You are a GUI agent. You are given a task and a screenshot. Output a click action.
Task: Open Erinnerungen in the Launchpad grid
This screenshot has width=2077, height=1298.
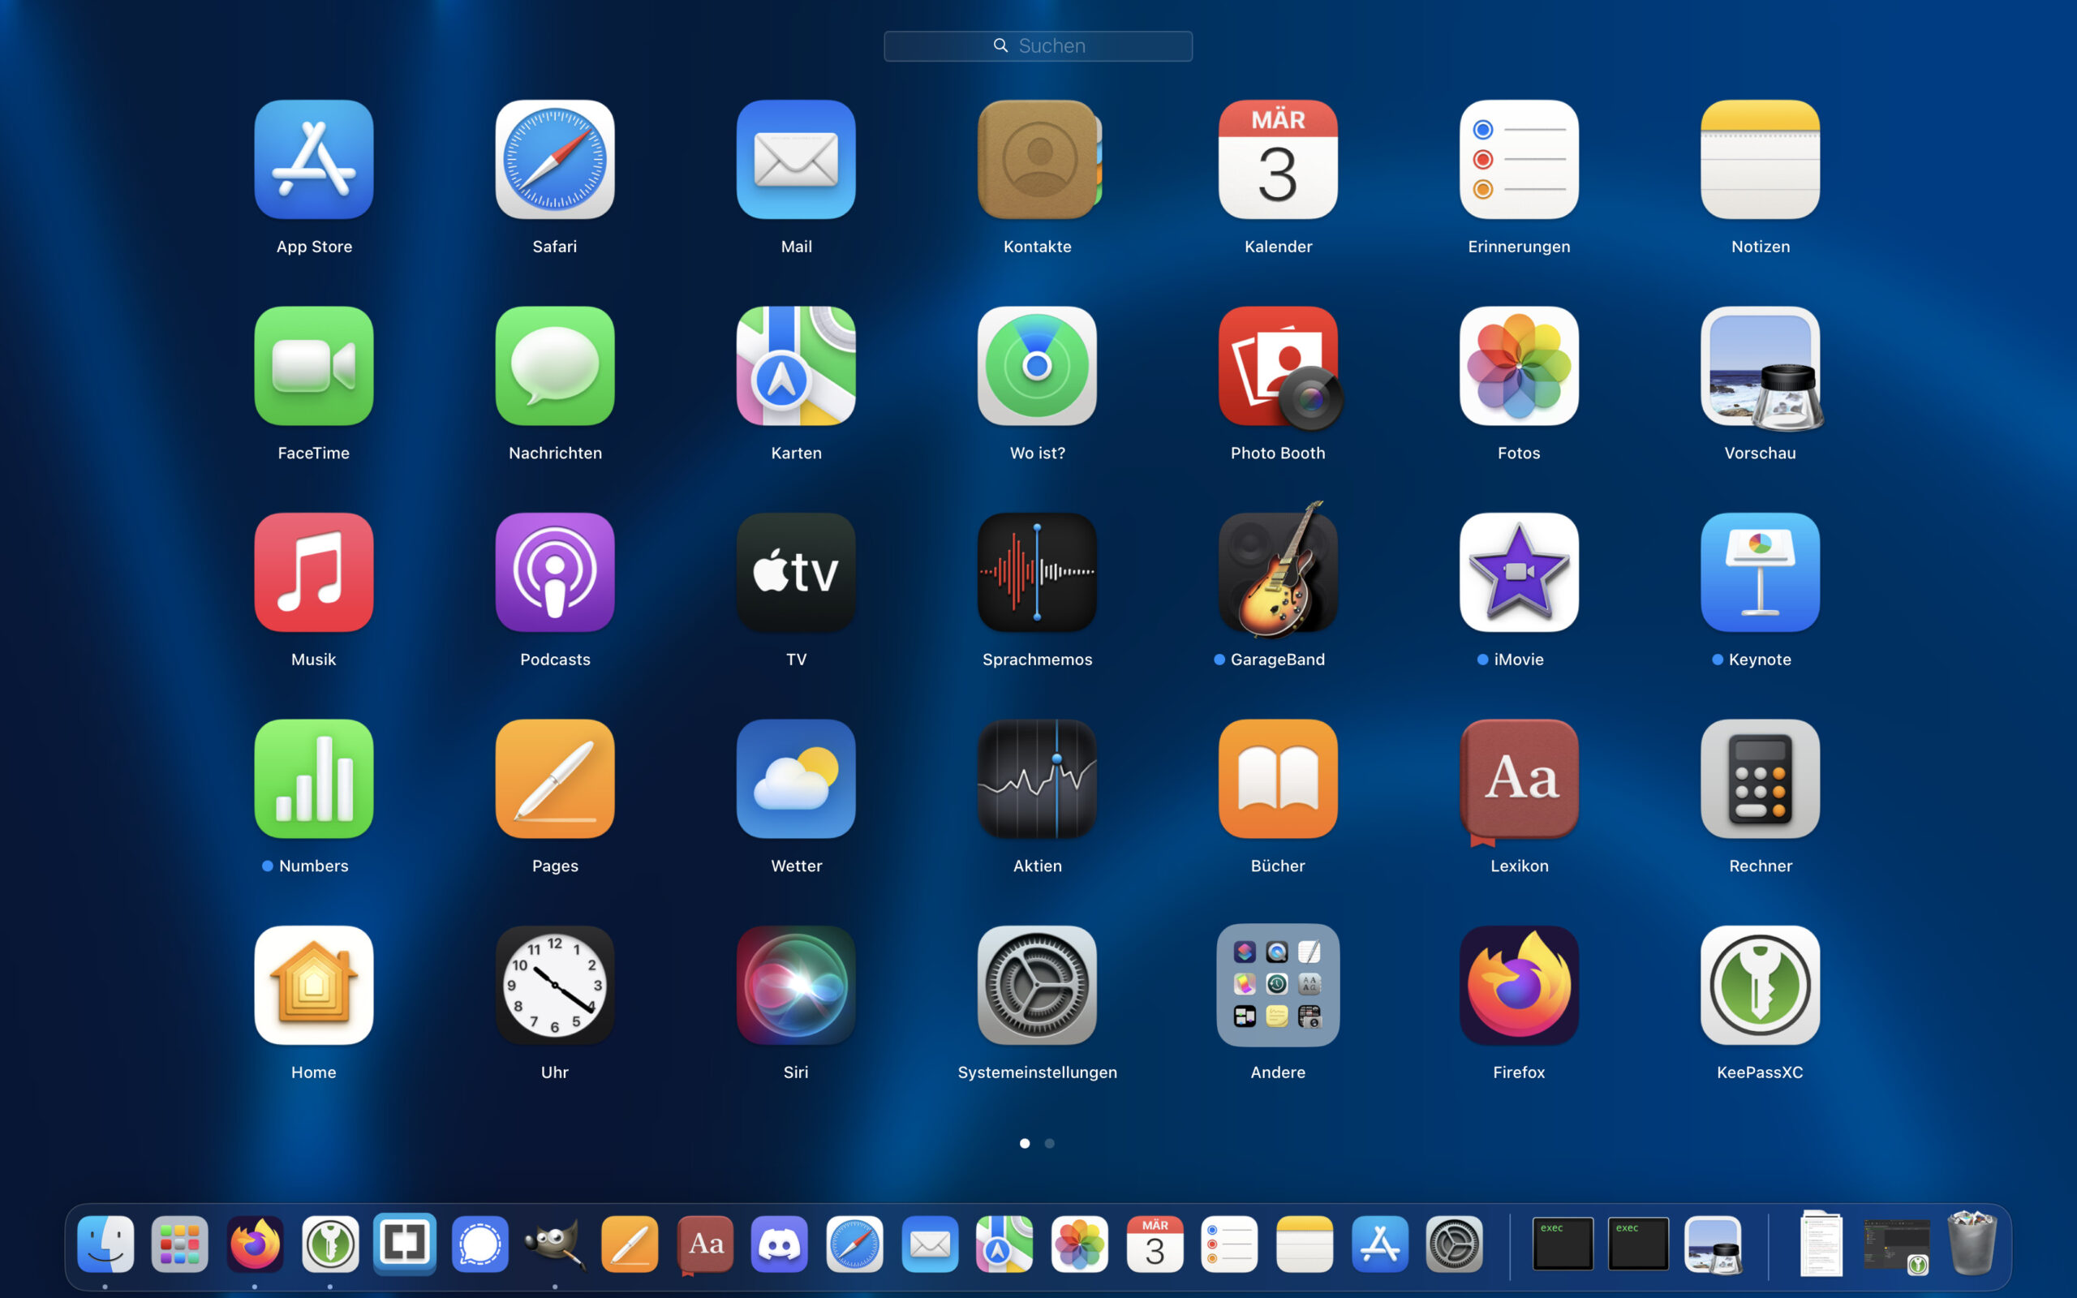[1519, 160]
